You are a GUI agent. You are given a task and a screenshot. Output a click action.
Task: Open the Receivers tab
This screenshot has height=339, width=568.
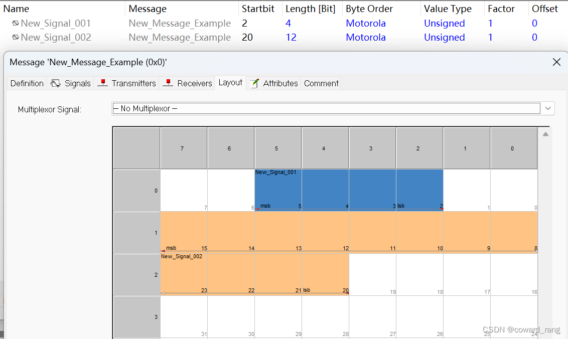(x=187, y=83)
